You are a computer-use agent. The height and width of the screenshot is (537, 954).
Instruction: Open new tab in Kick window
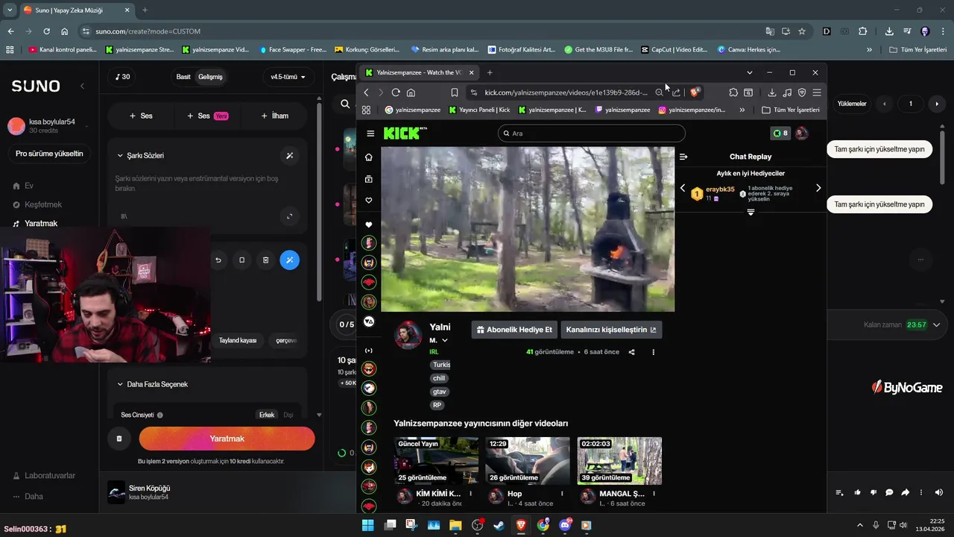490,72
